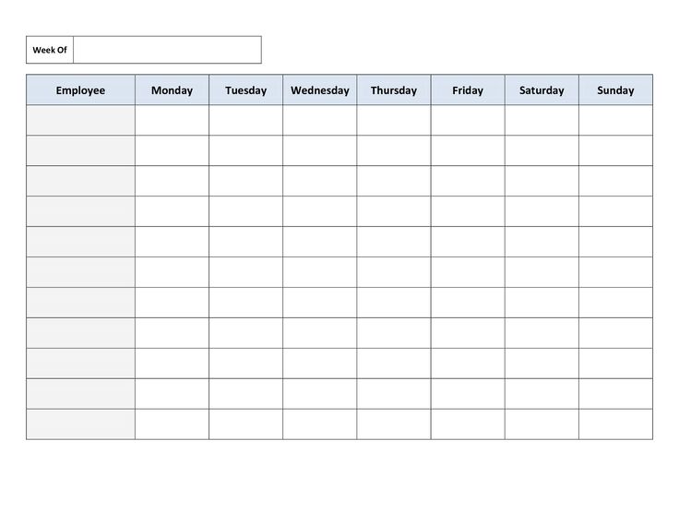
Task: Click the Tuesday header cell
Action: coord(245,90)
